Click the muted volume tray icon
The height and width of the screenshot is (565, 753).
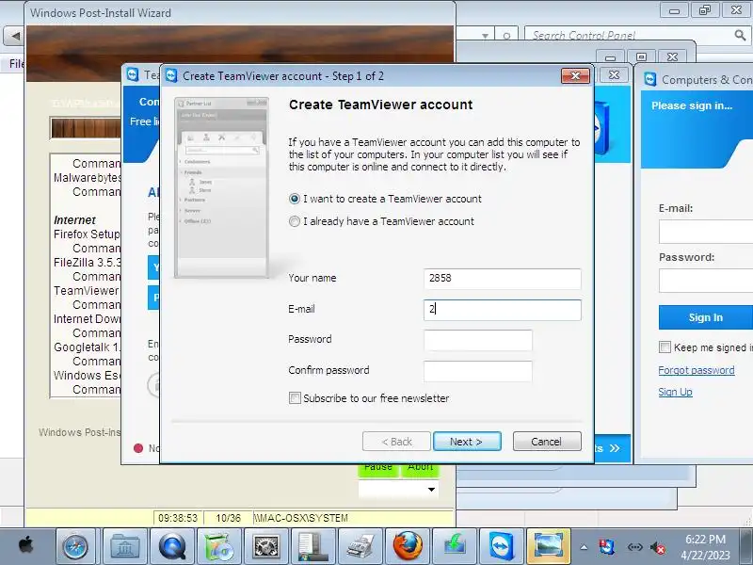pyautogui.click(x=657, y=547)
